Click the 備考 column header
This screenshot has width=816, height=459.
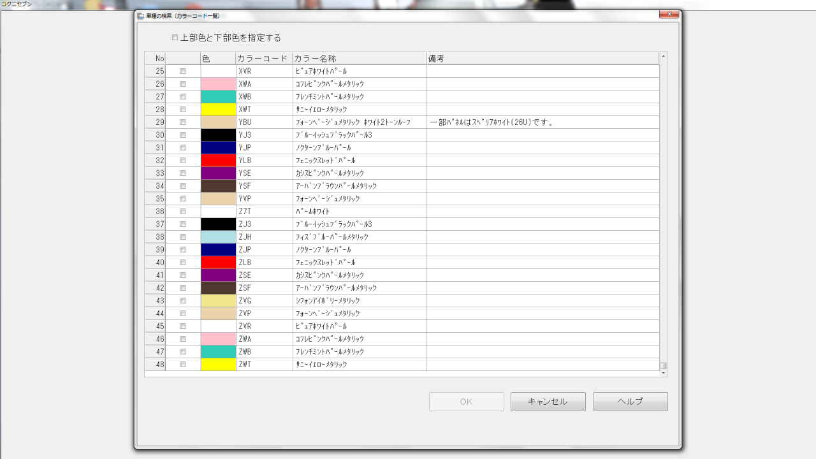click(543, 58)
